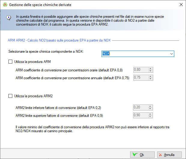Increase ARM2 lower limit 0,20 spinner

[150, 106]
